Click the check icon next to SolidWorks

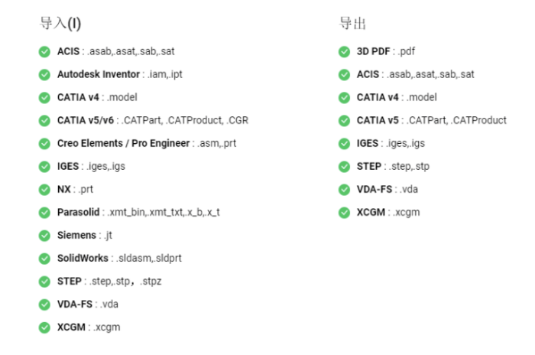44,259
